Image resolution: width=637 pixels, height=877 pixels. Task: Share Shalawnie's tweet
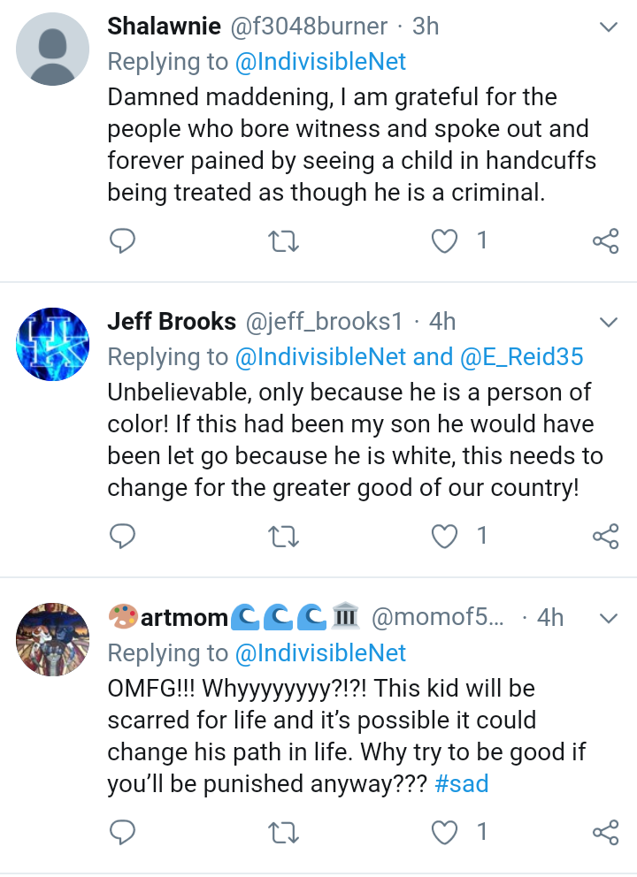[605, 240]
